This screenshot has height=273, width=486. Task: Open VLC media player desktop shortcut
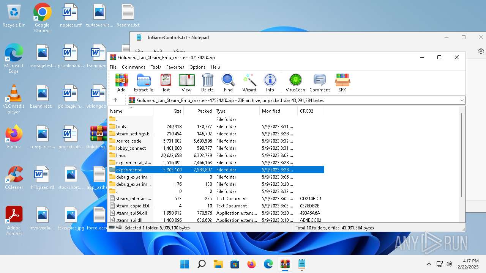tap(14, 99)
